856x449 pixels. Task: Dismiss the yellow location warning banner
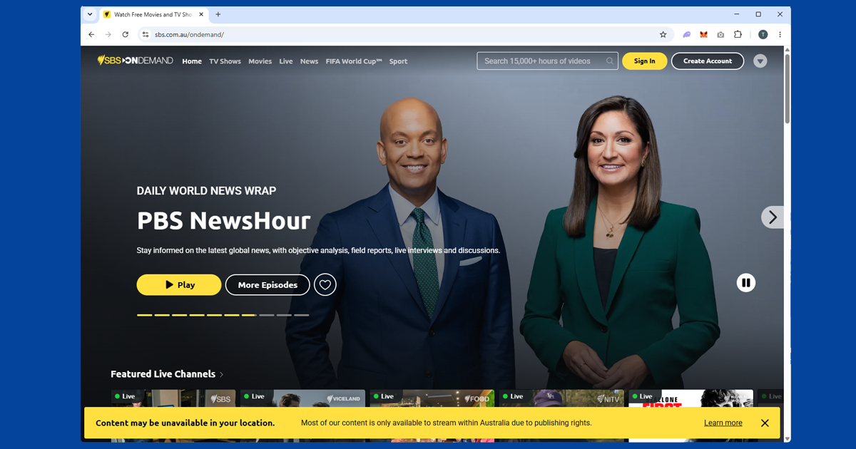[765, 423]
